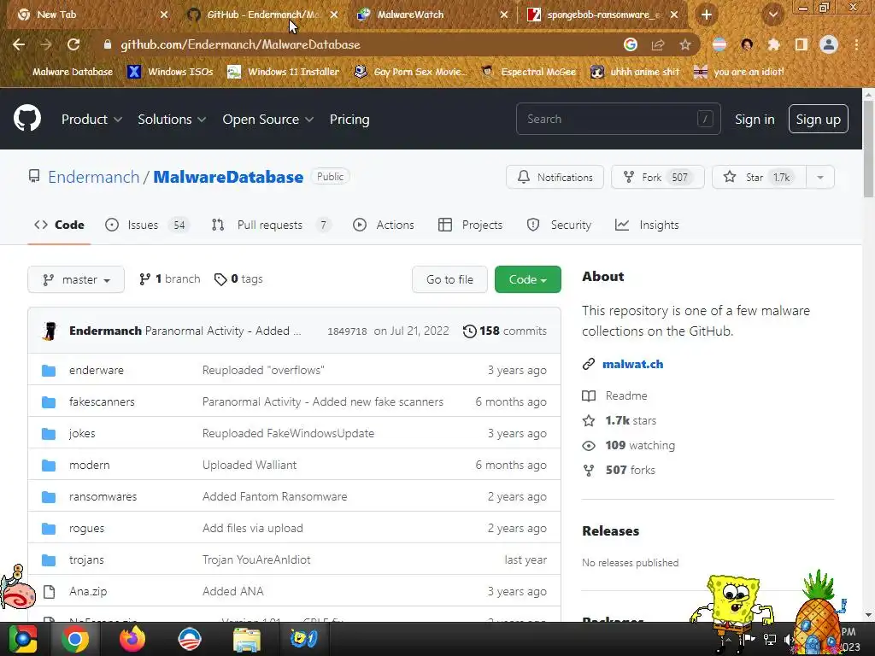
Task: Open Espectral McGee bookmark
Action: [x=528, y=72]
